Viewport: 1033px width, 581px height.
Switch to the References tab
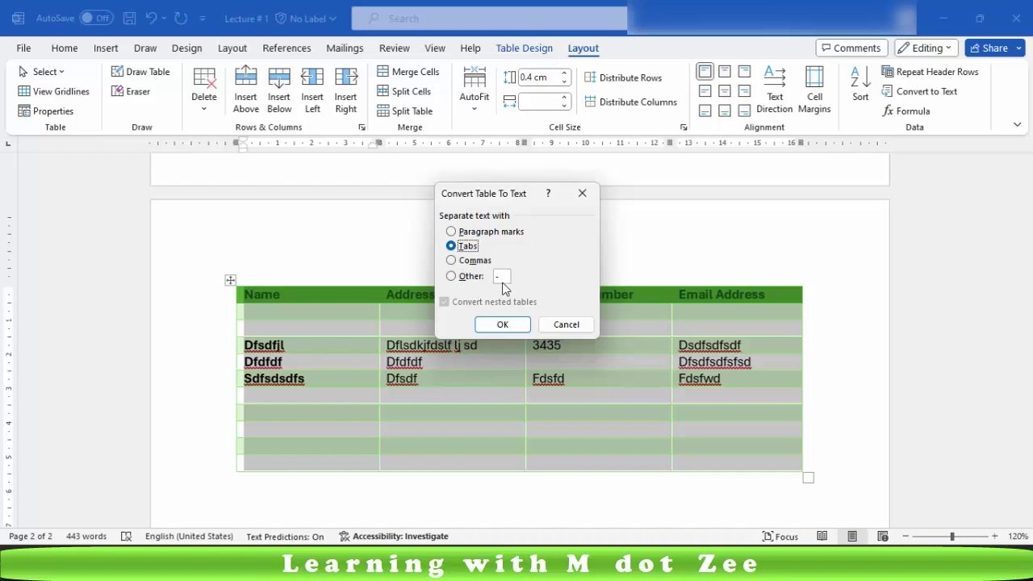pyautogui.click(x=286, y=48)
